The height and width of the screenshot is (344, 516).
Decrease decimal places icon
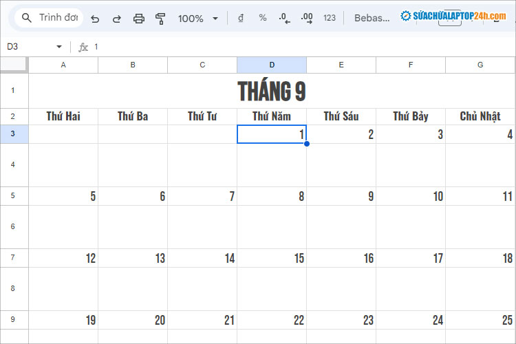(x=285, y=19)
